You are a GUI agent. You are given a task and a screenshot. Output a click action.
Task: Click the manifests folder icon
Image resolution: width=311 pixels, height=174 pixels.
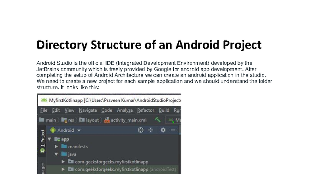click(64, 146)
